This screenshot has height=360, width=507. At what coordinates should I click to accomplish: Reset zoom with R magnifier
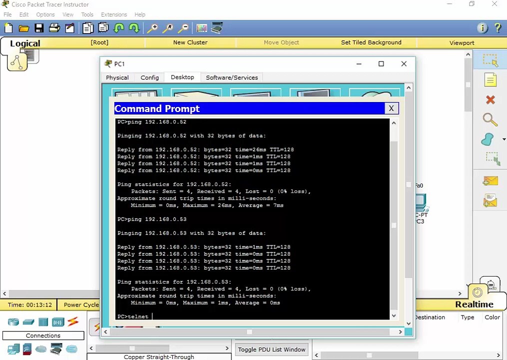168,28
